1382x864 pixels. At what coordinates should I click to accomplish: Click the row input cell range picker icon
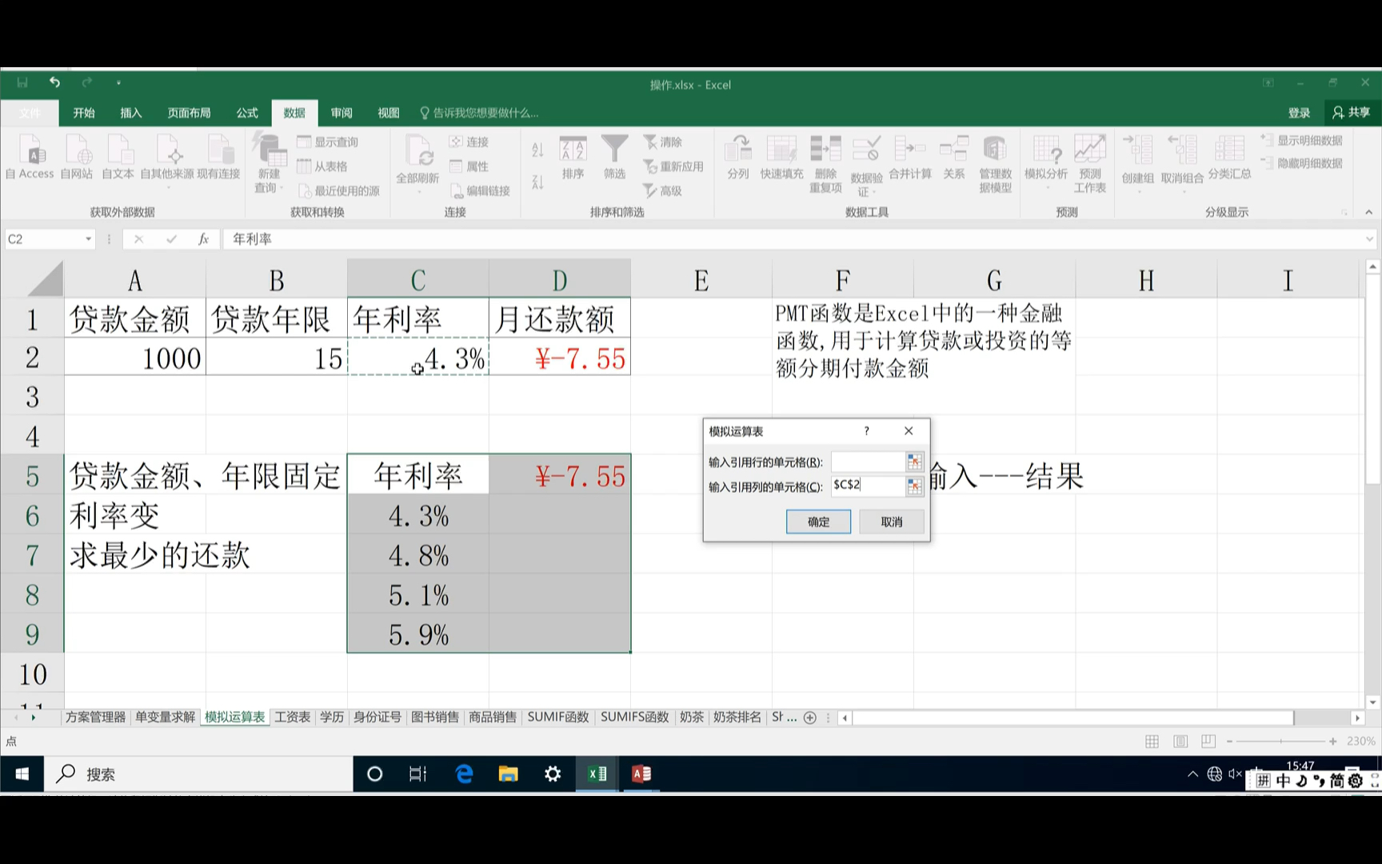(x=914, y=462)
